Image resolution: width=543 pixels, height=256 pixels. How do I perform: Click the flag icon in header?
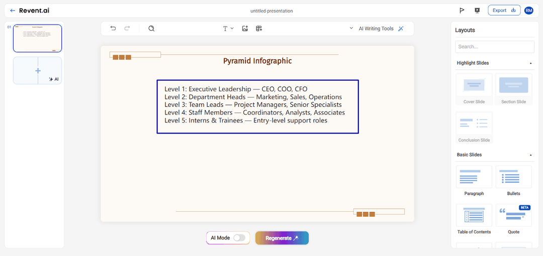coord(462,11)
